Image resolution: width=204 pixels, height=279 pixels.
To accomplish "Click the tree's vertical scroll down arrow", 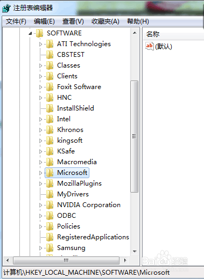I will tap(135, 252).
